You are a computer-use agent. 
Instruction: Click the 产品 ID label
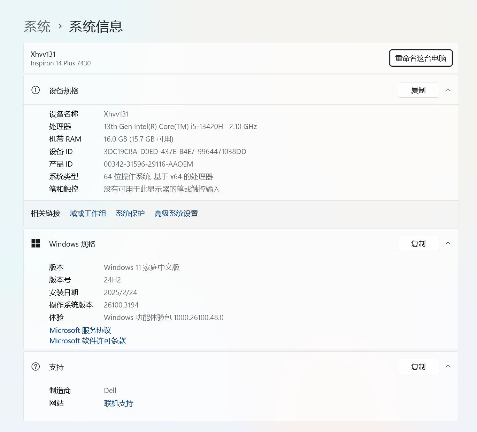[61, 164]
